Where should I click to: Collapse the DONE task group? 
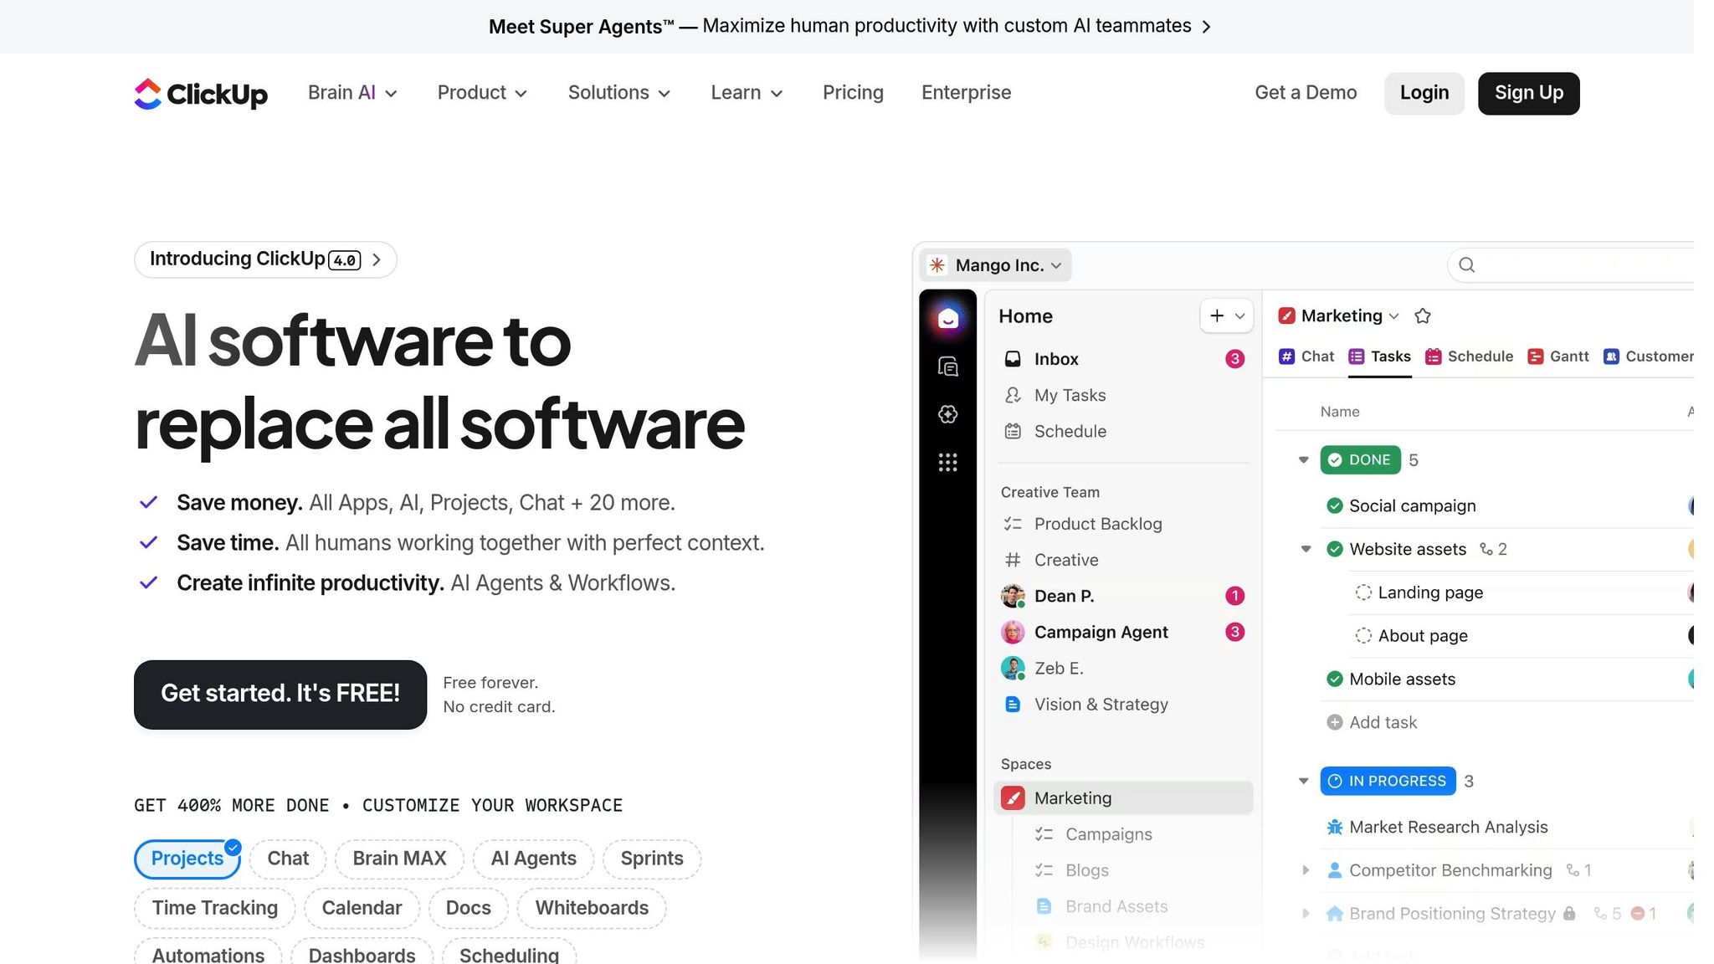[x=1303, y=460]
